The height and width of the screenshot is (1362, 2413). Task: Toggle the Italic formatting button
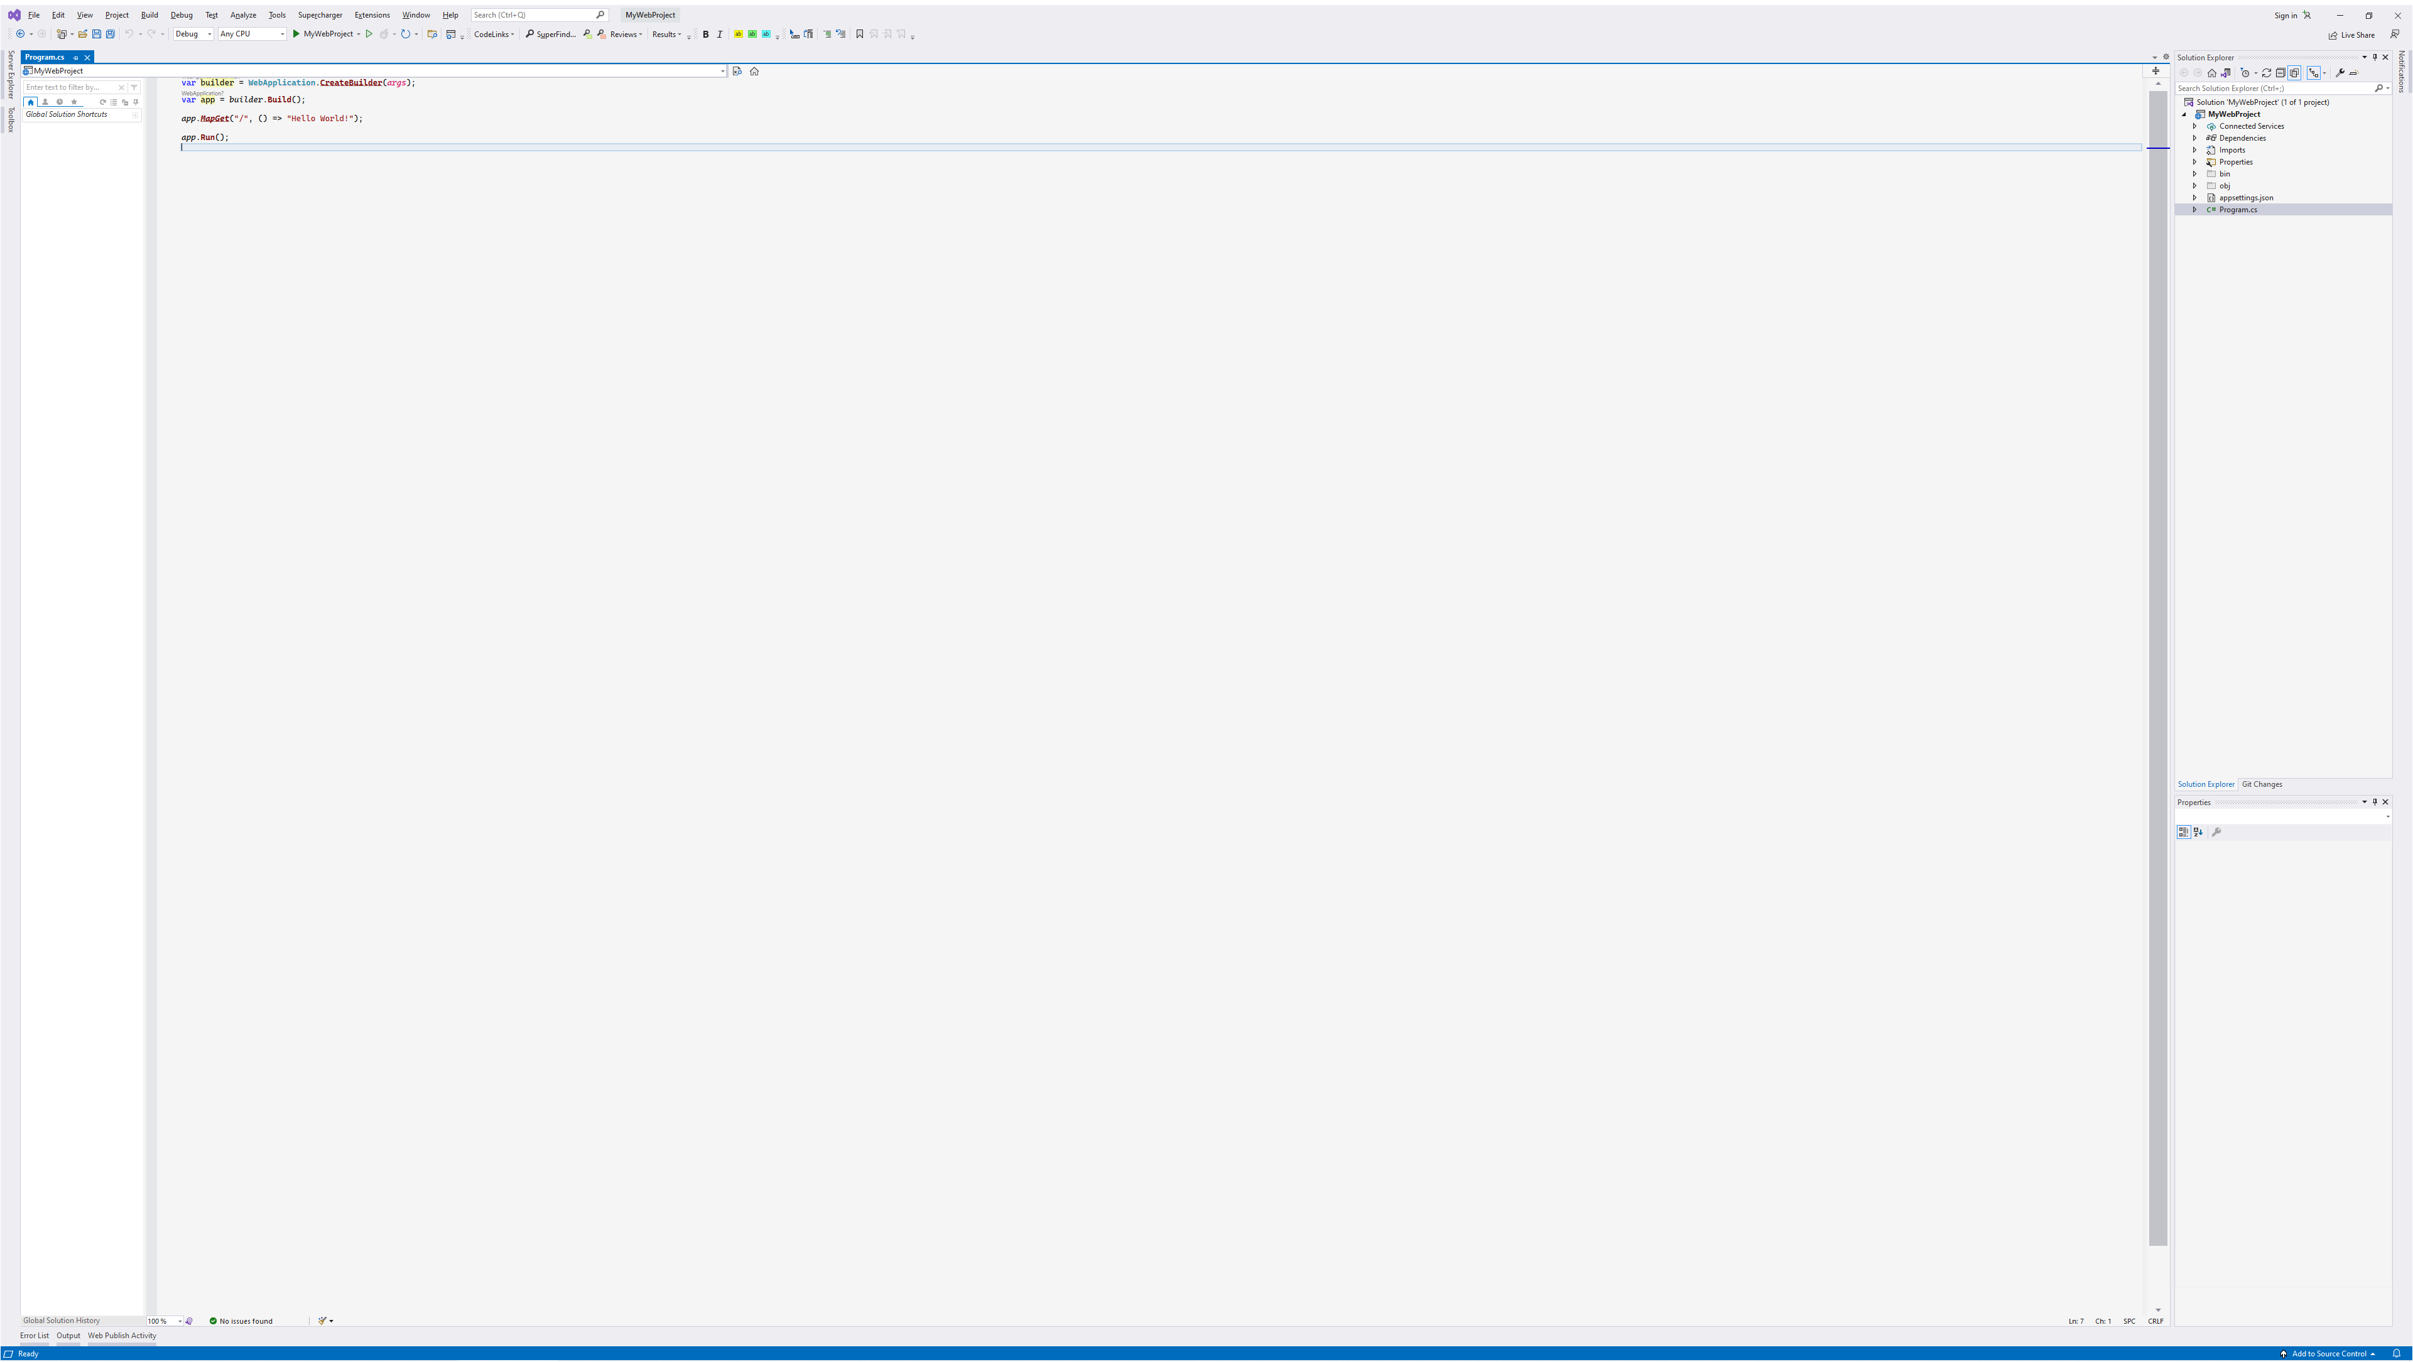coord(719,35)
